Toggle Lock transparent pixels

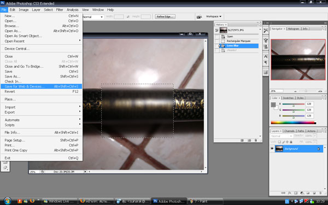point(279,142)
